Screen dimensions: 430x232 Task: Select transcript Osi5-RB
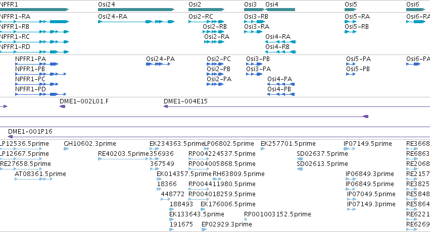pyautogui.click(x=351, y=32)
